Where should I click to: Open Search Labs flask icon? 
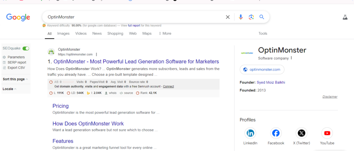(x=345, y=17)
